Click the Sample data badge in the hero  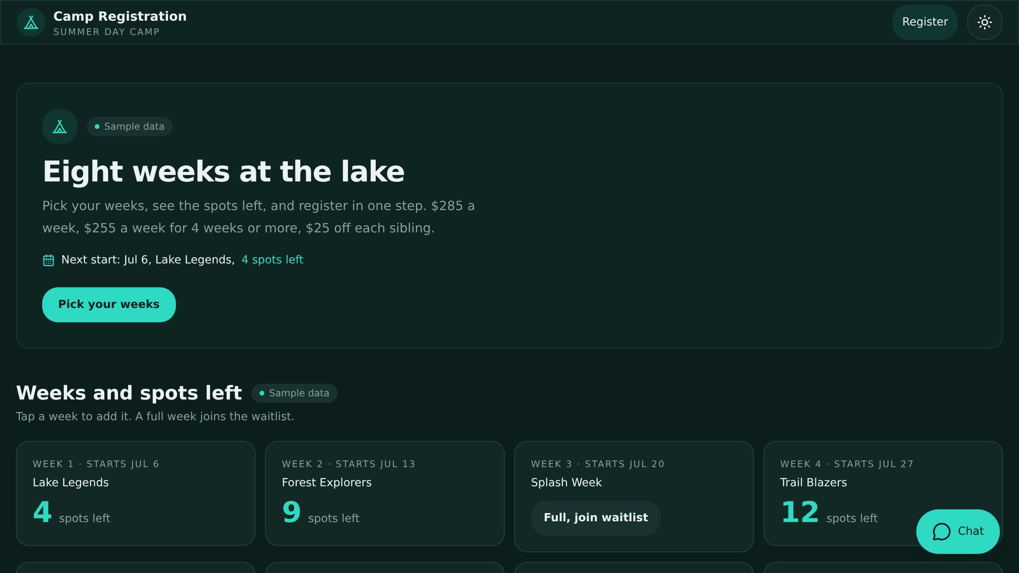click(130, 127)
